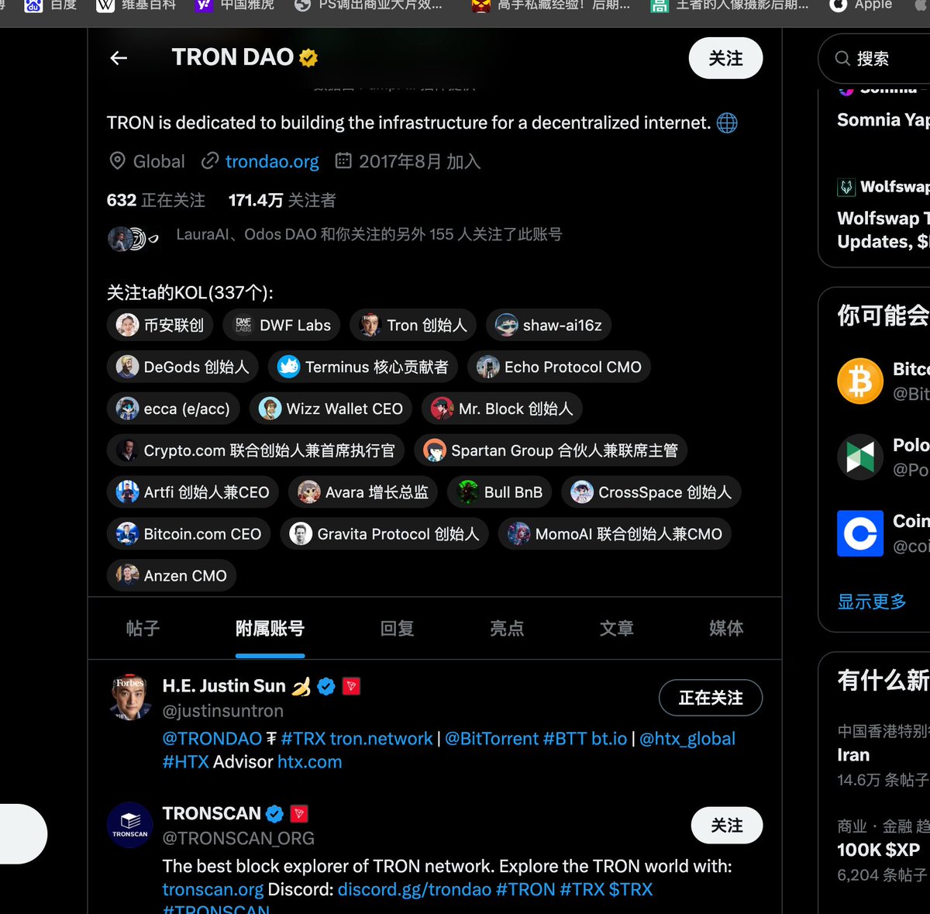Click the Poloniex logo in suggestions

[860, 457]
